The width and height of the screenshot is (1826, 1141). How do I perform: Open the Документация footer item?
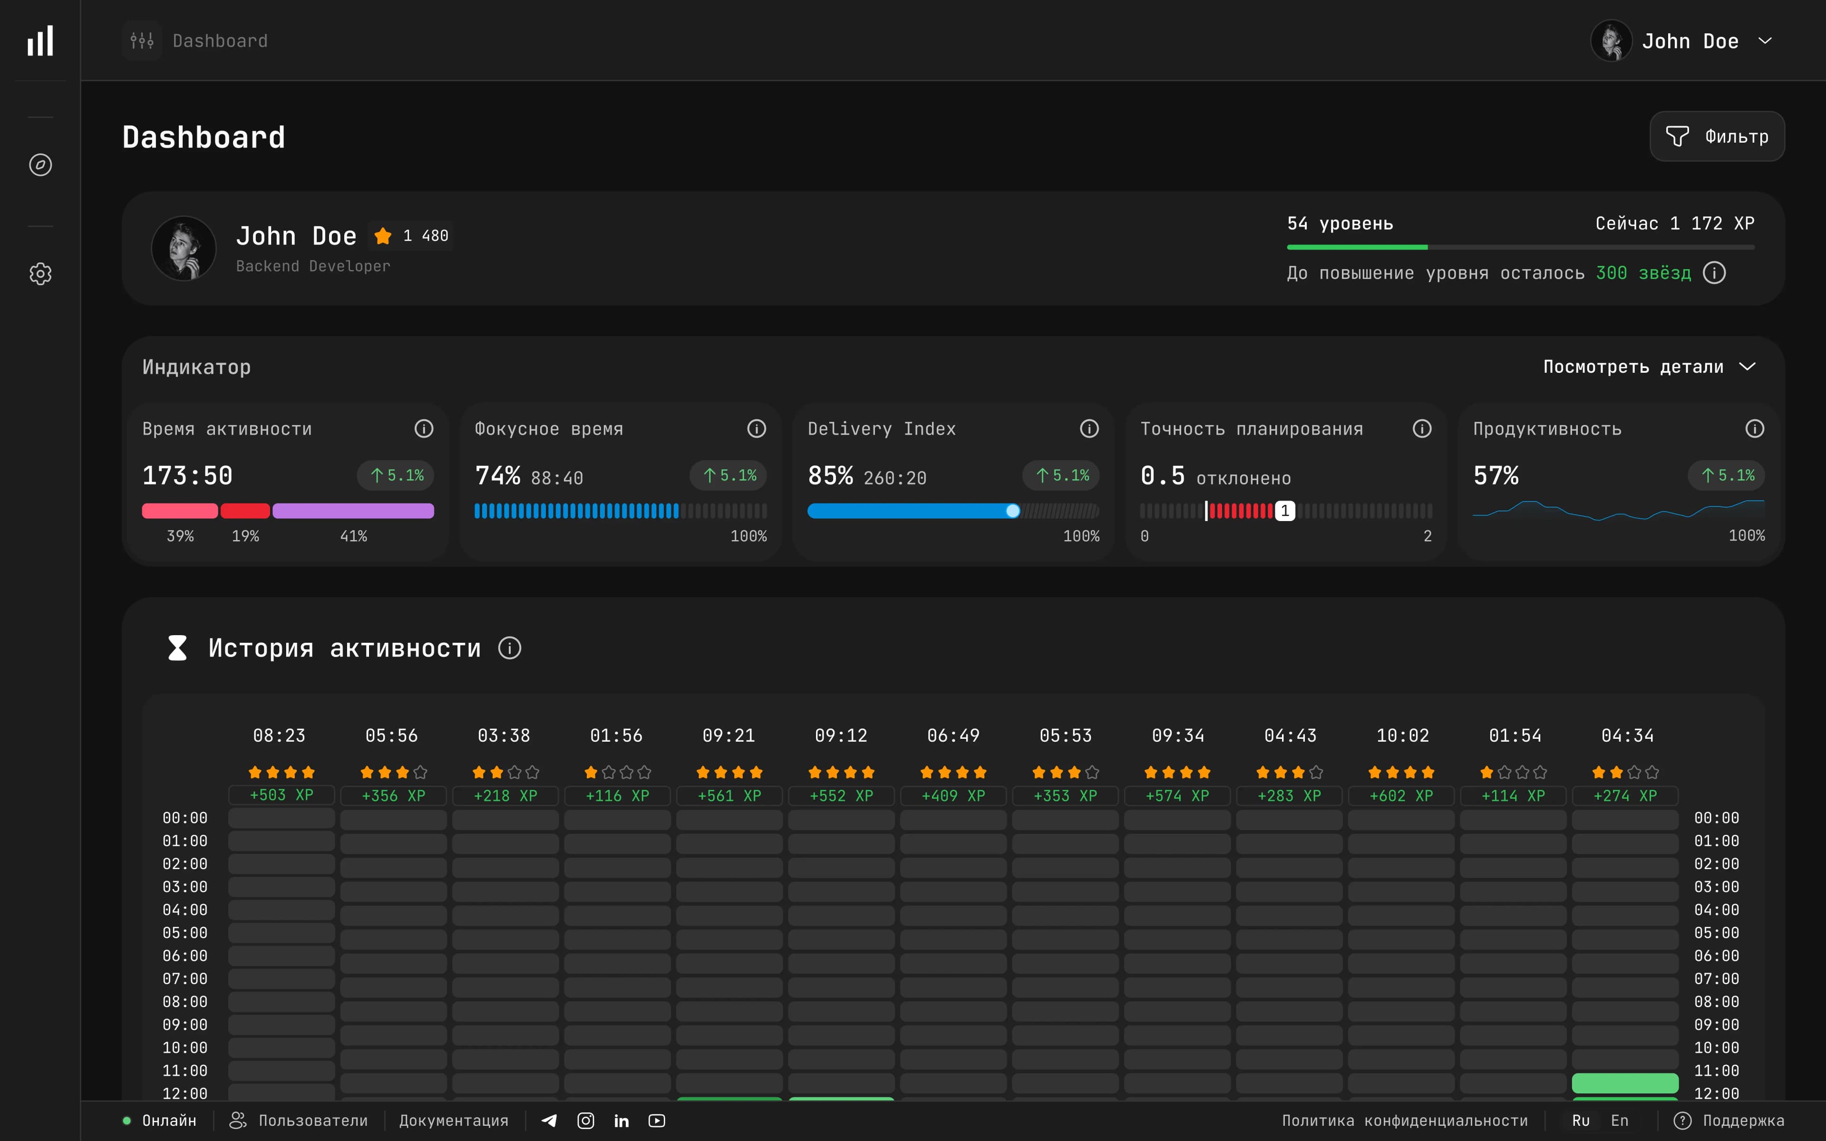(x=454, y=1121)
